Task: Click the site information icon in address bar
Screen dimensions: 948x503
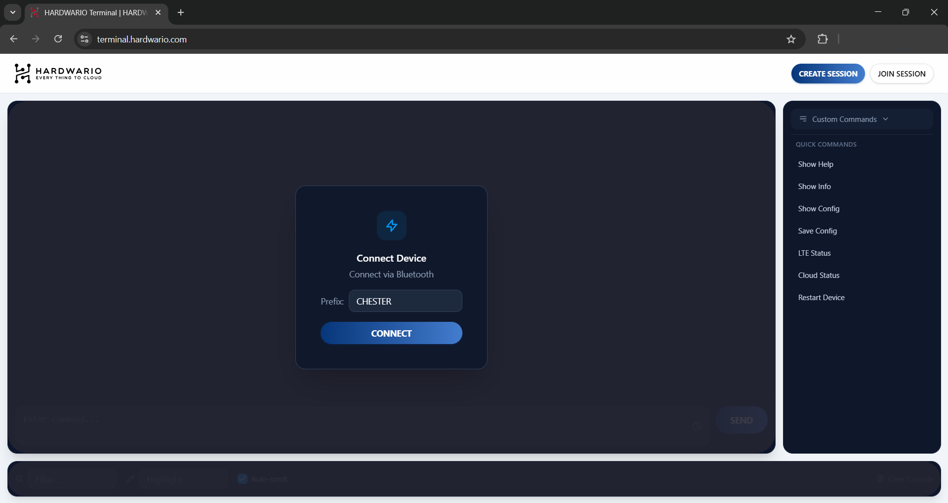Action: pos(84,39)
